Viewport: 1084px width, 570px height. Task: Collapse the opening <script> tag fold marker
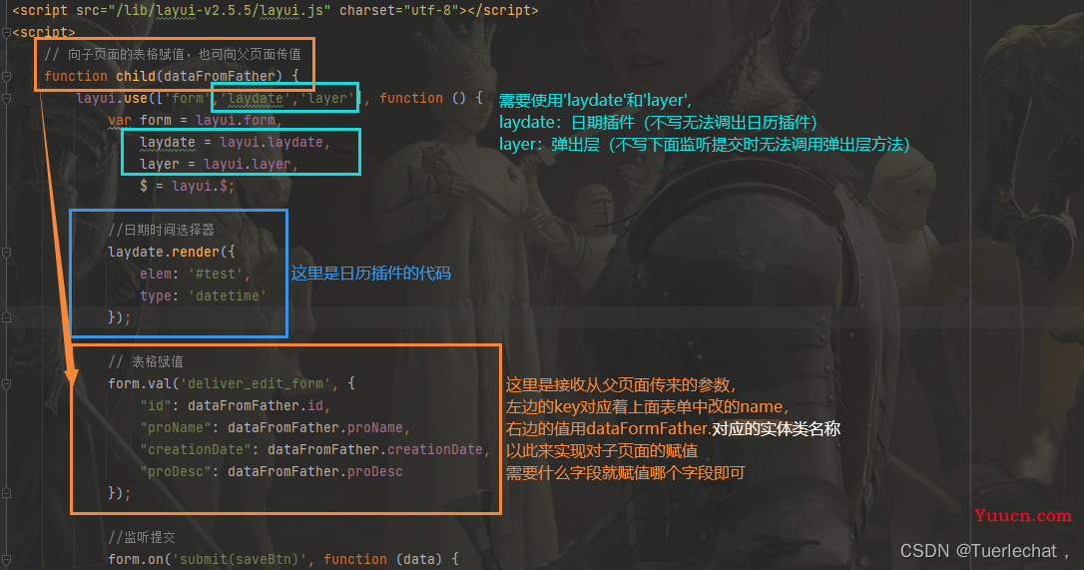[x=6, y=32]
